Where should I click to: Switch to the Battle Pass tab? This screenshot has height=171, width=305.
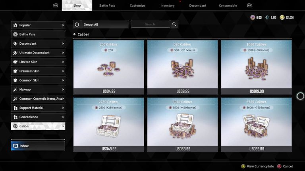click(107, 6)
